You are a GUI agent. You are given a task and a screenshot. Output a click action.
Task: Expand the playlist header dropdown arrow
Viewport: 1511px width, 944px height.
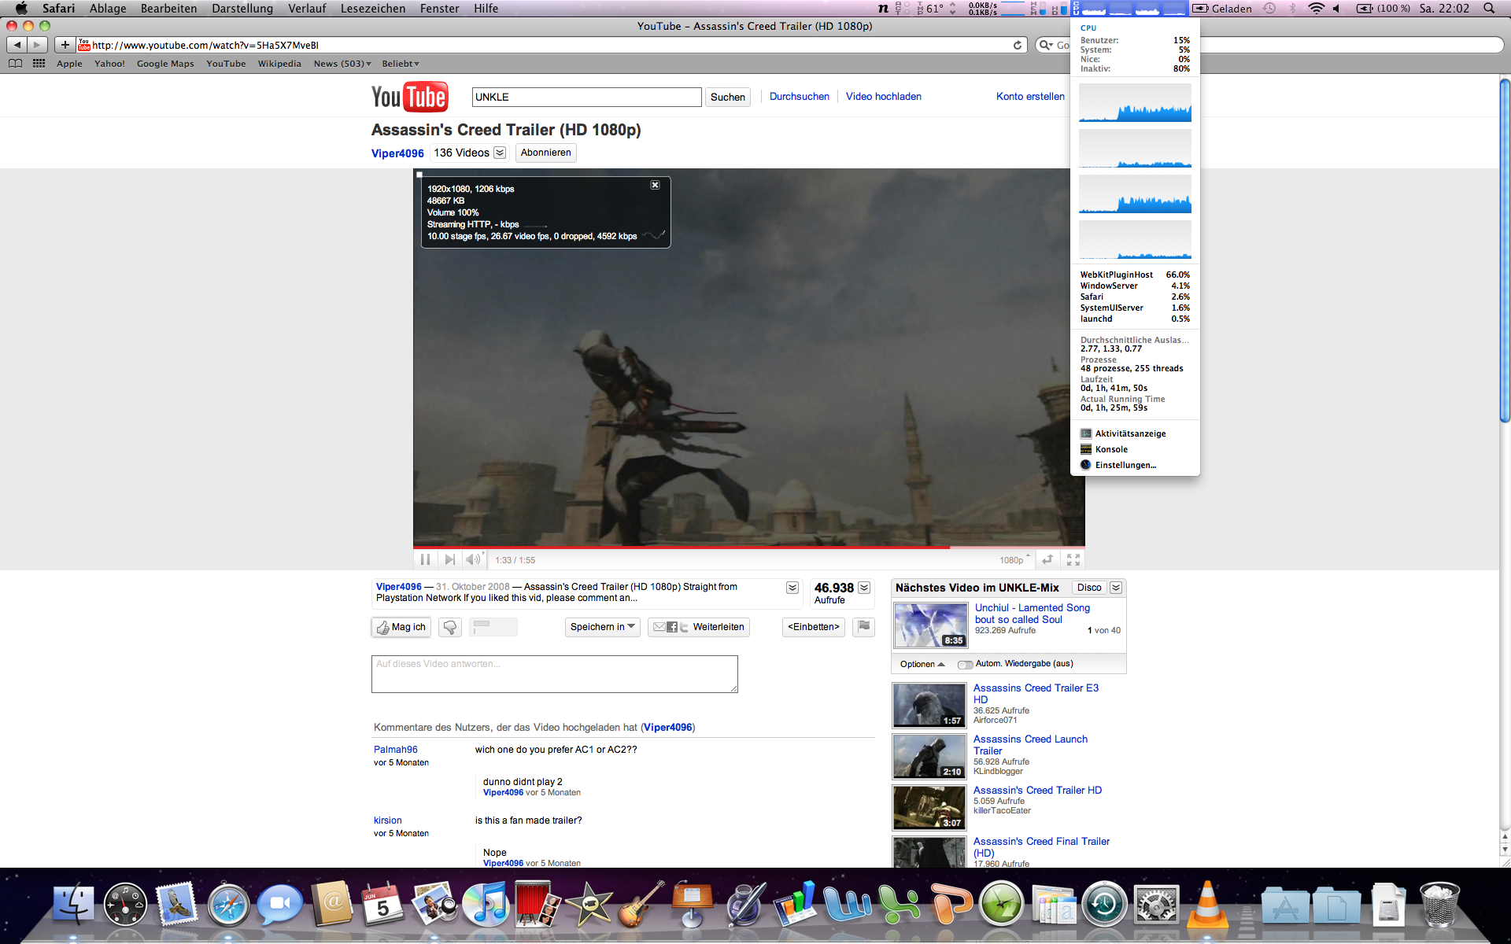[1116, 588]
